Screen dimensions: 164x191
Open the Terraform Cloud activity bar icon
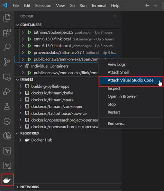7,165
